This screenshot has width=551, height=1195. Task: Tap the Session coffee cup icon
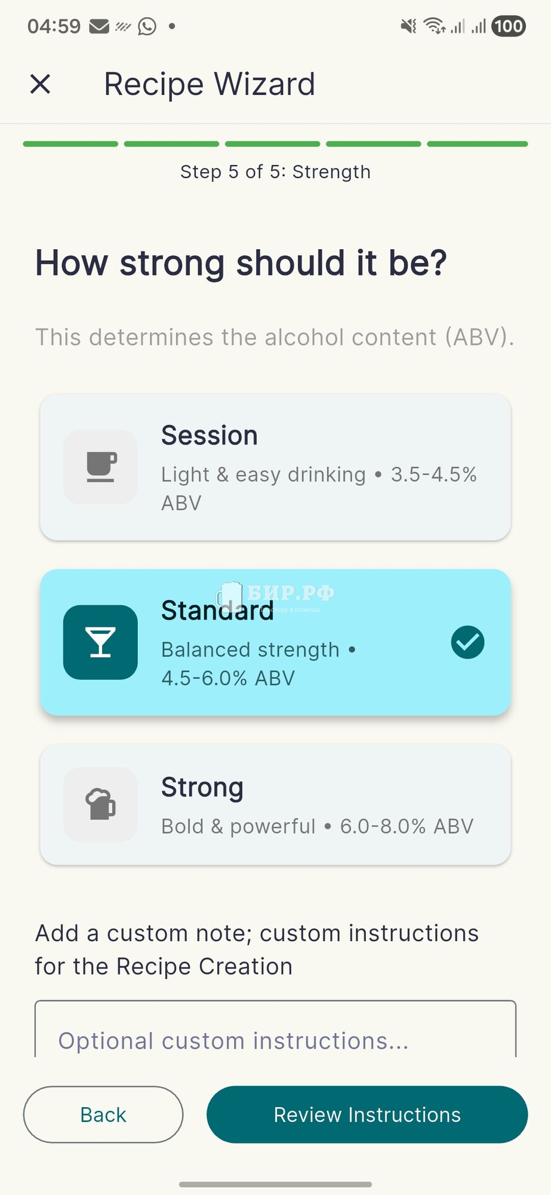point(100,467)
